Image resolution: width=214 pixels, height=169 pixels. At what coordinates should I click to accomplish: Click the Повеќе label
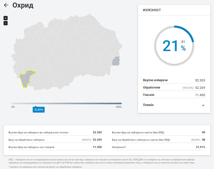tap(148, 105)
